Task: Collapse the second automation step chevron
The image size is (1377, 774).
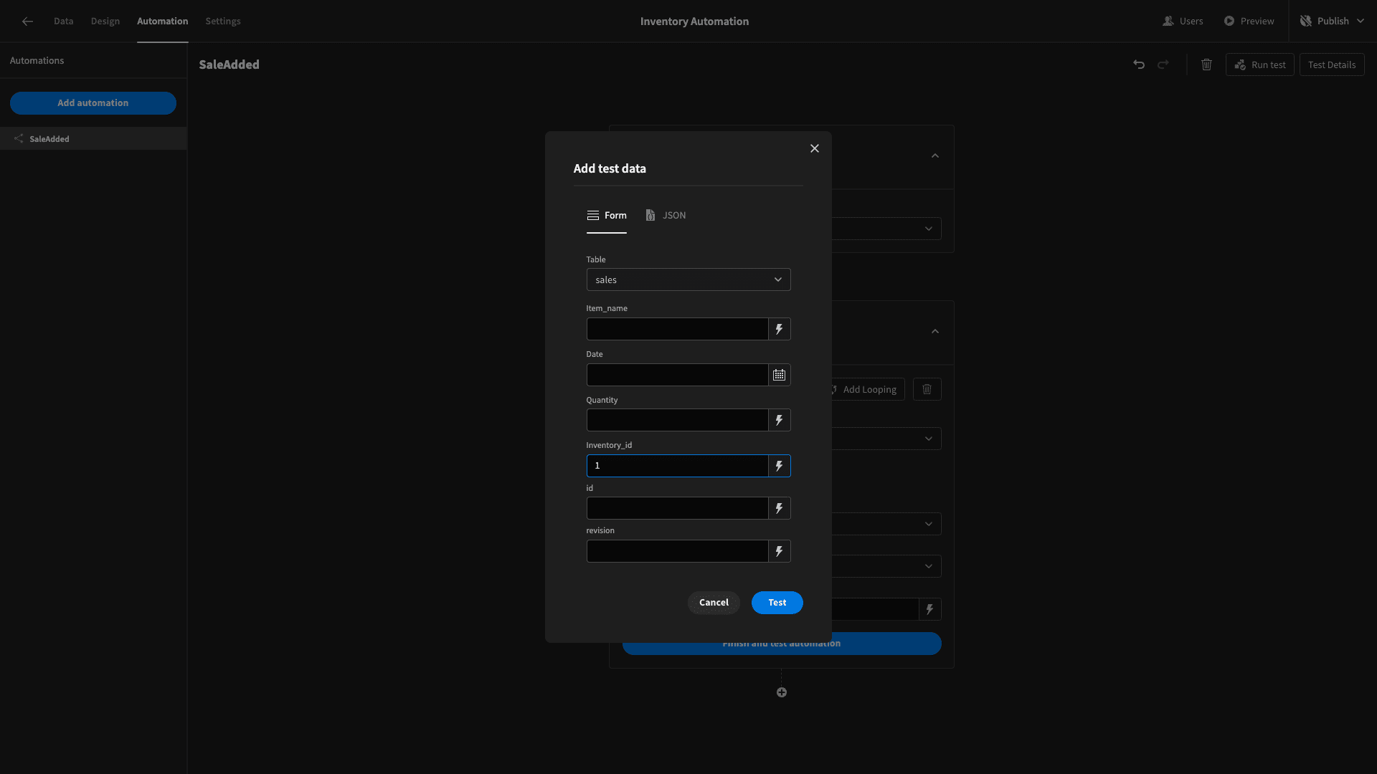Action: [x=935, y=331]
